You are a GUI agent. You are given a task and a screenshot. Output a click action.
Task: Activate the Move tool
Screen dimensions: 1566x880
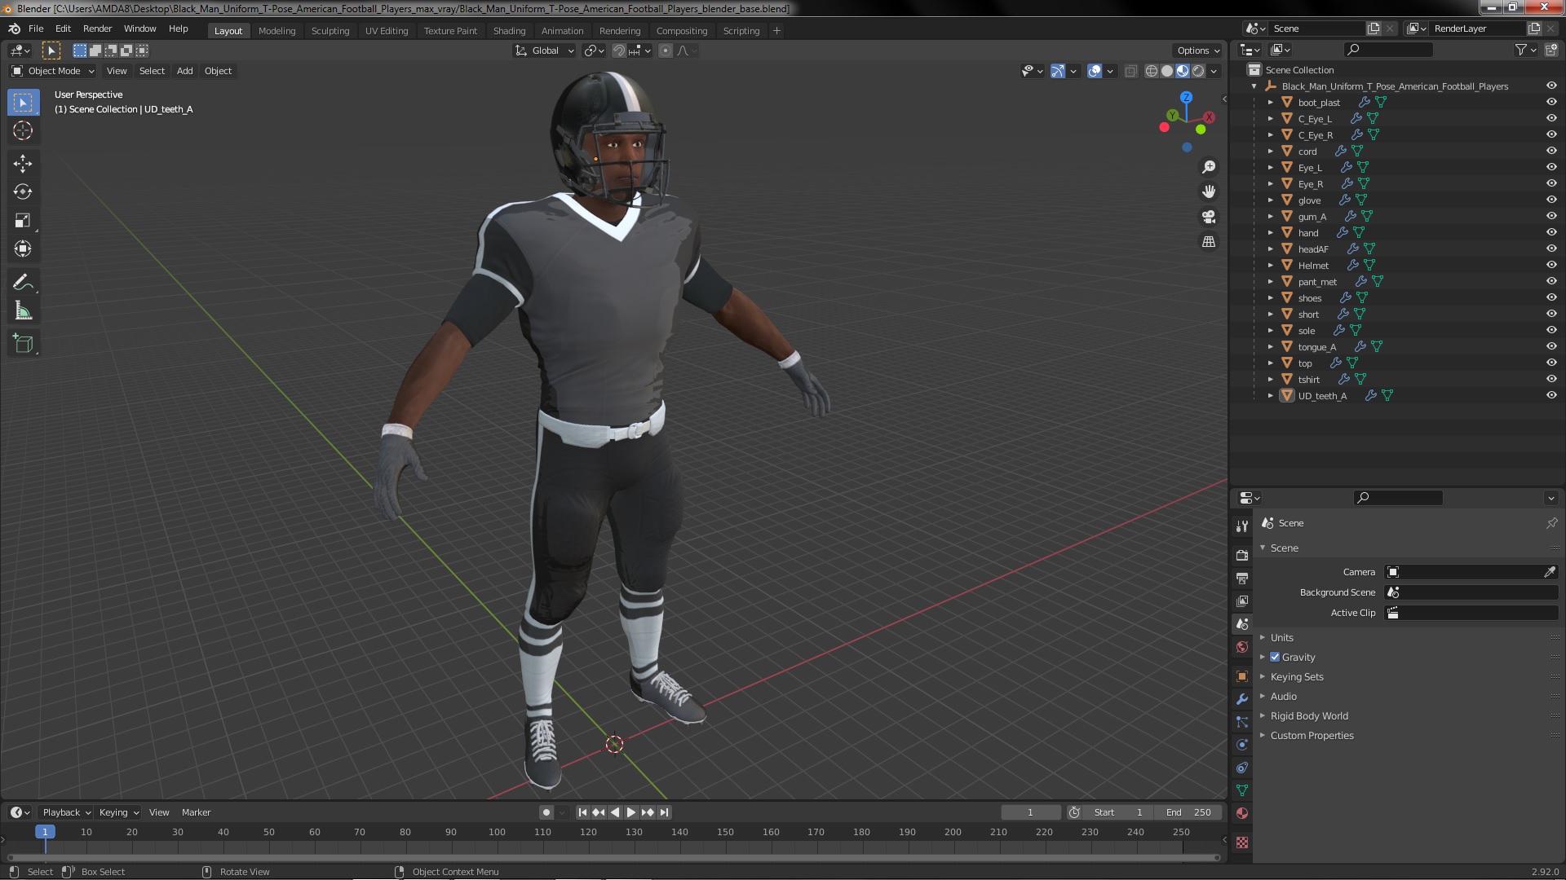[x=23, y=164]
